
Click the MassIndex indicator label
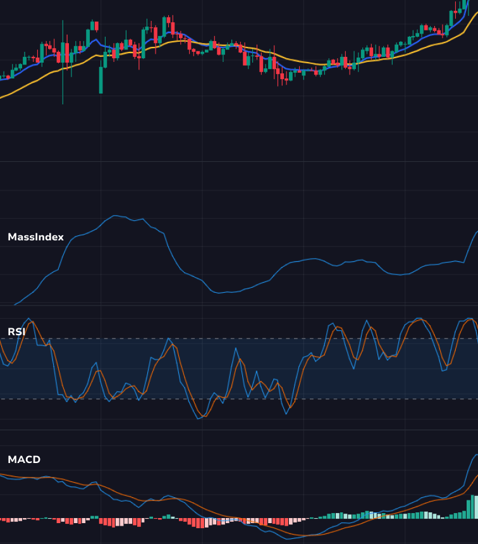pyautogui.click(x=35, y=237)
